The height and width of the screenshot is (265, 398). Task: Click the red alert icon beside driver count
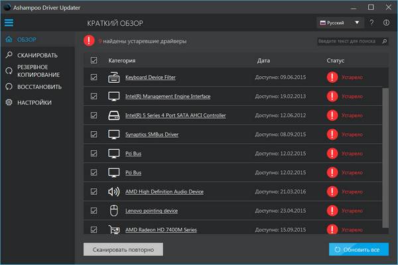tap(89, 40)
